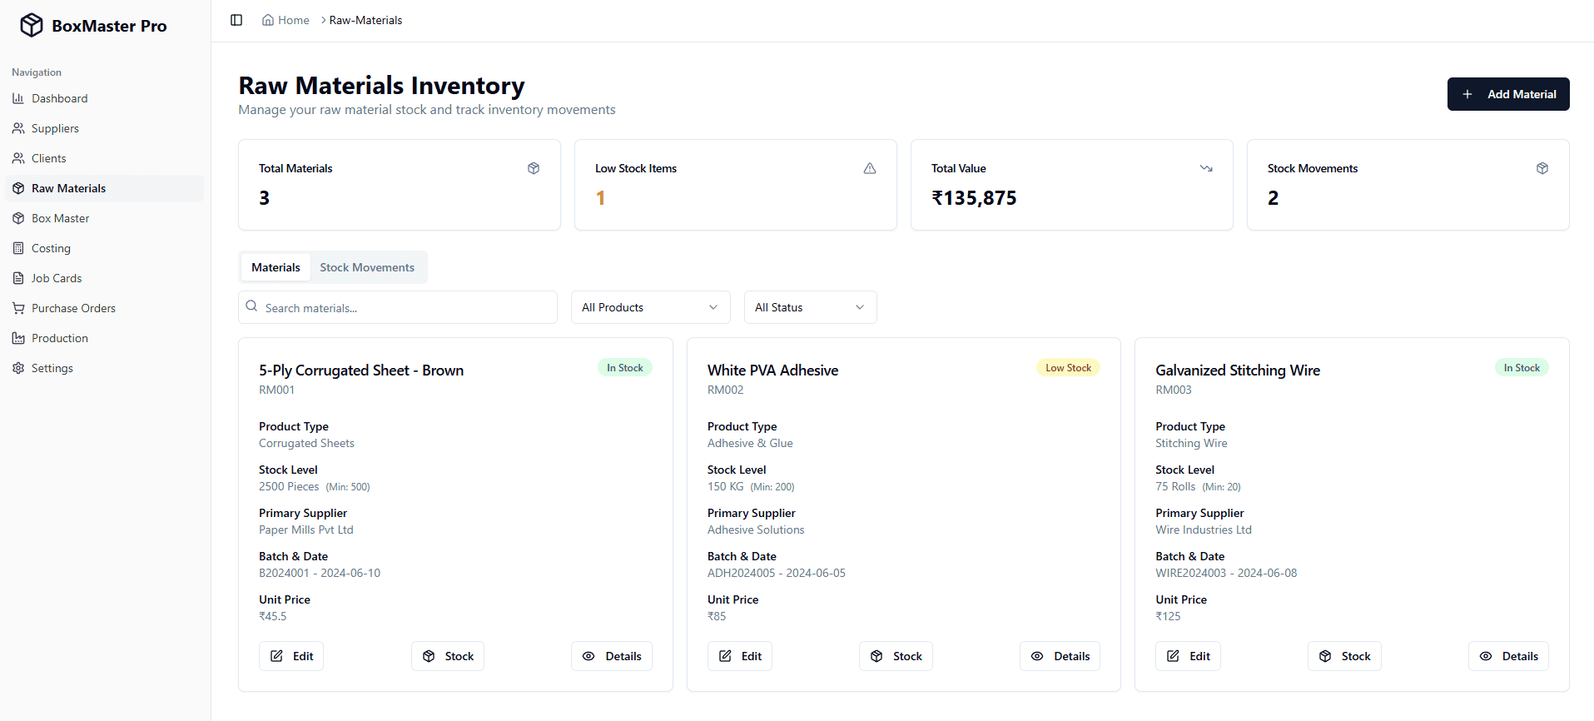Switch to the Stock Movements tab

coord(367,267)
